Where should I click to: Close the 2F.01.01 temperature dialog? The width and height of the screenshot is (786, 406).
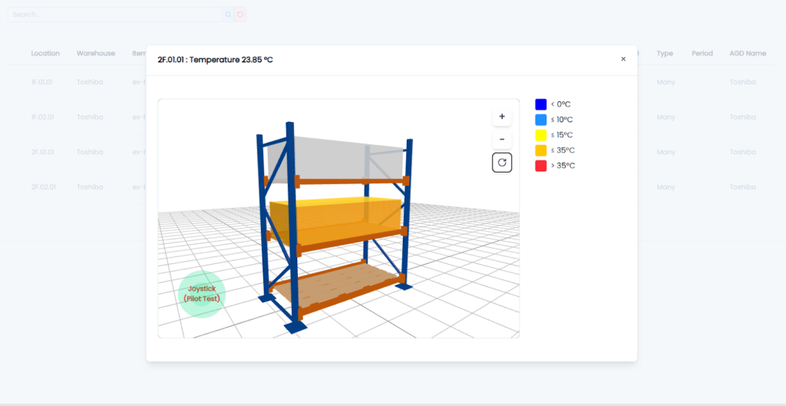623,59
